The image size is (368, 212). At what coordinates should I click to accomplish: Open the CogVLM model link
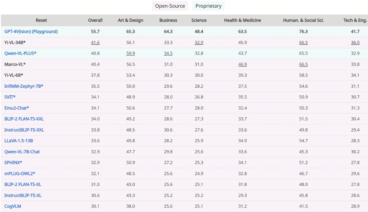tap(13, 206)
